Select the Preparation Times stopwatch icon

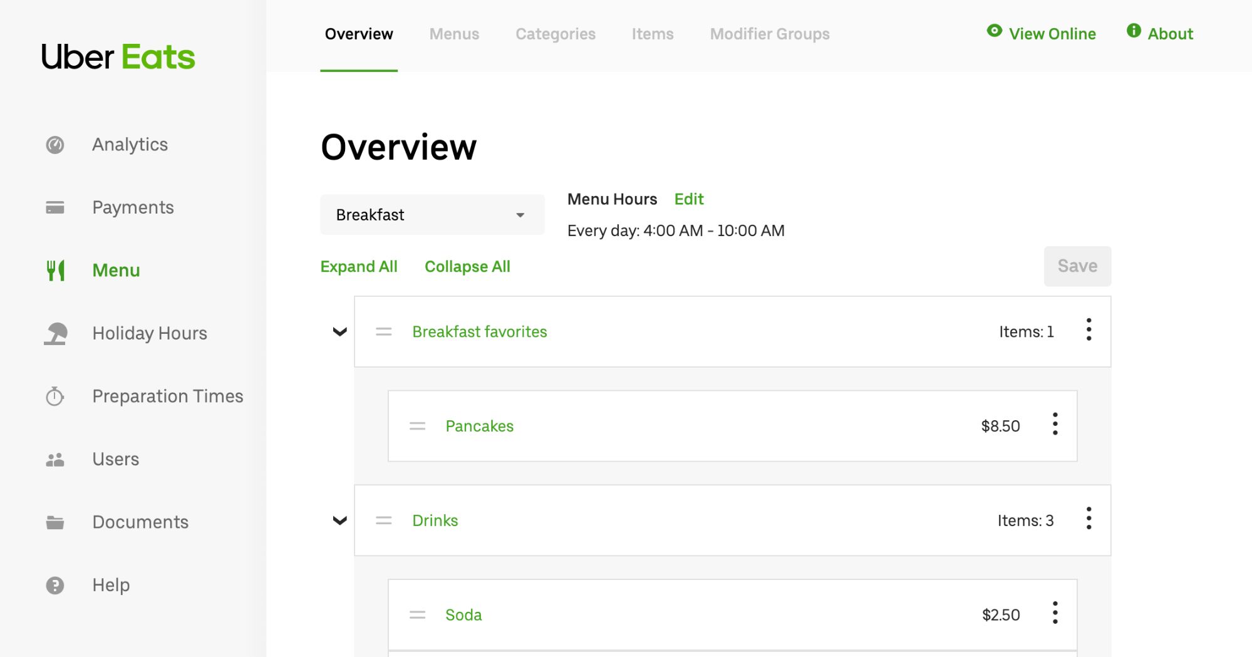coord(56,396)
